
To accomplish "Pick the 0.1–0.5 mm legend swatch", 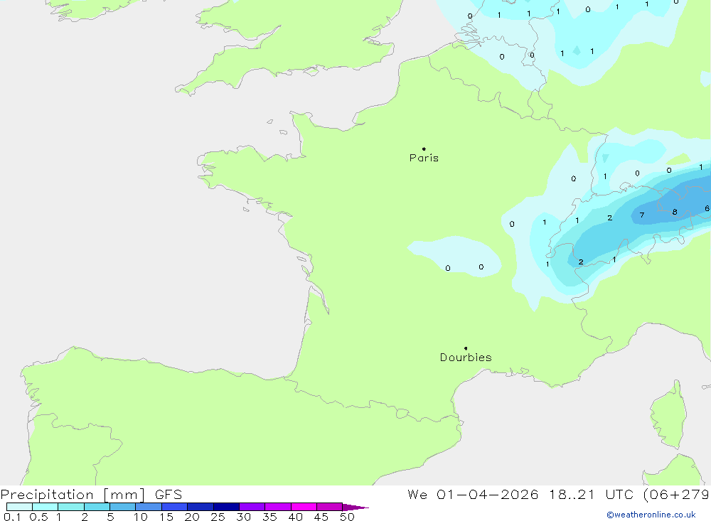I will pos(19,507).
